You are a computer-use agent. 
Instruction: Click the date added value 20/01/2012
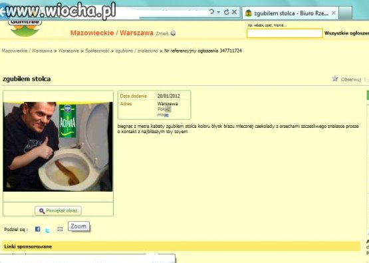point(168,96)
